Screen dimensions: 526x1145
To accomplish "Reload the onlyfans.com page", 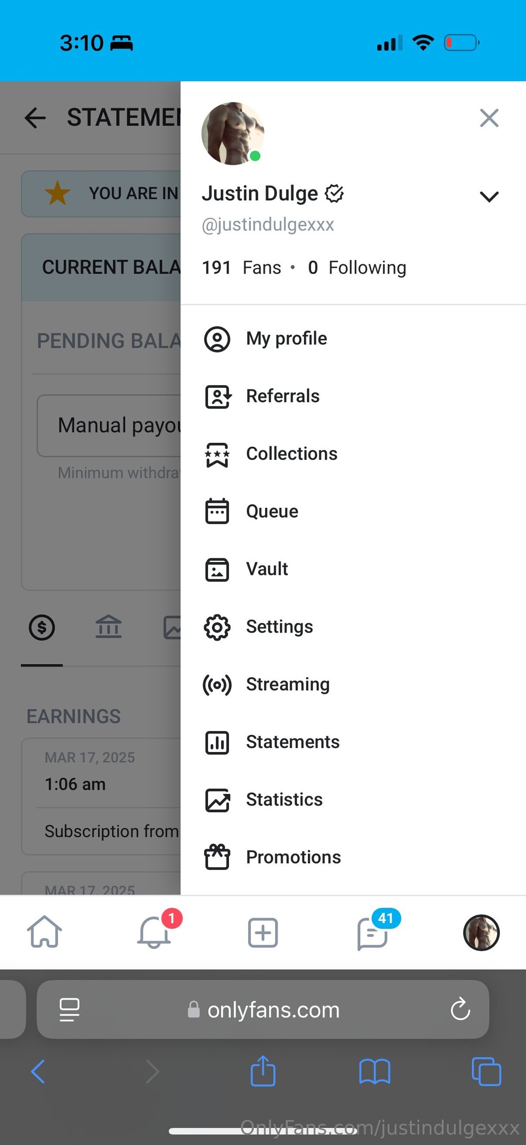I will click(460, 1009).
